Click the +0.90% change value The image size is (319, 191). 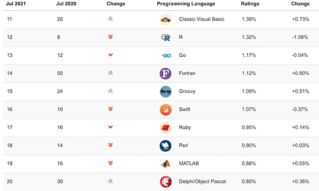click(300, 73)
